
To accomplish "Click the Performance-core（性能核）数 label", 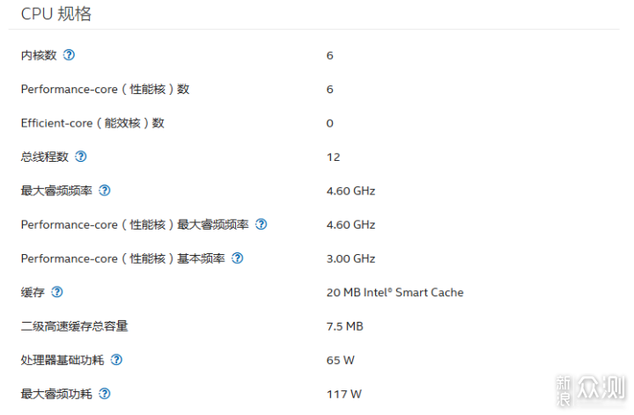I will (x=105, y=89).
